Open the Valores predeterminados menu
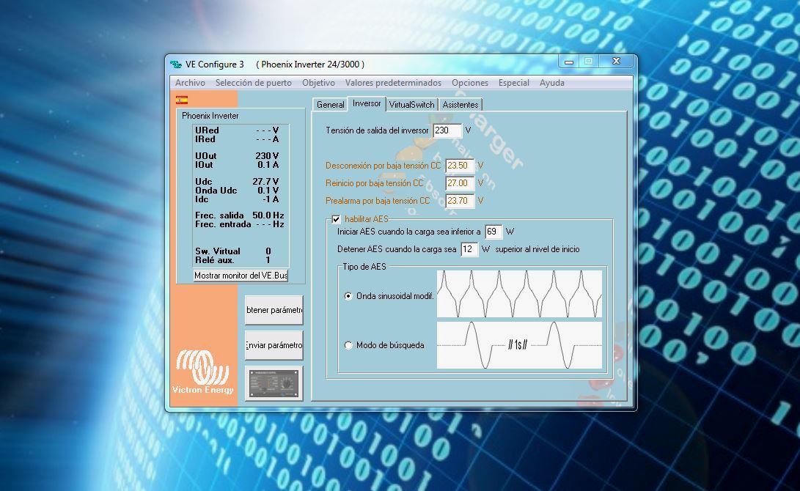The image size is (800, 491). pos(393,83)
